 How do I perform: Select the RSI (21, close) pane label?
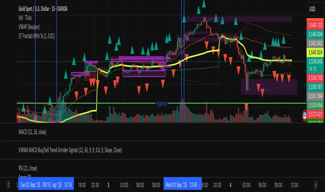pos(28,168)
